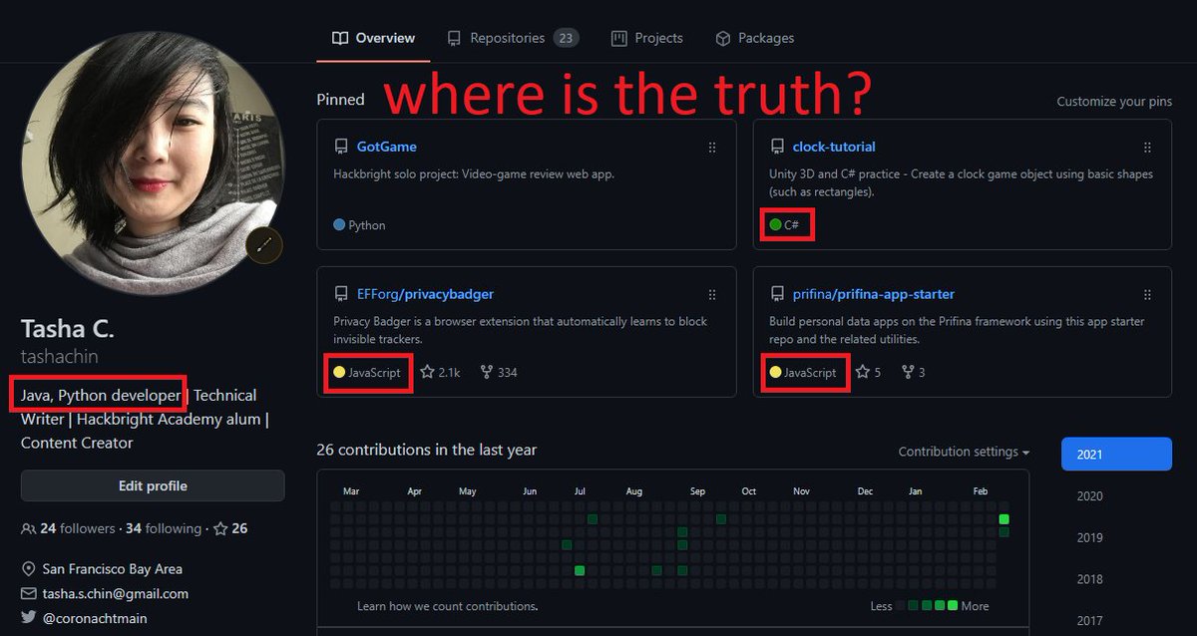Viewport: 1197px width, 636px height.
Task: Open the Projects tab
Action: coord(647,38)
